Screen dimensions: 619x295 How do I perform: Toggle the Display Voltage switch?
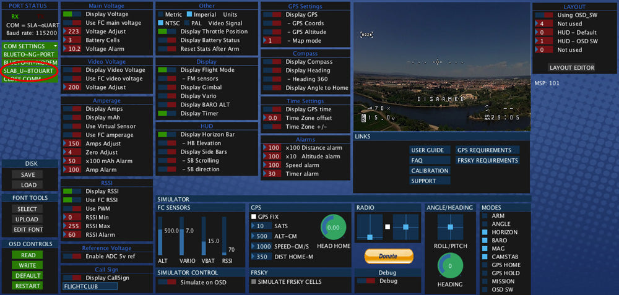click(x=72, y=14)
